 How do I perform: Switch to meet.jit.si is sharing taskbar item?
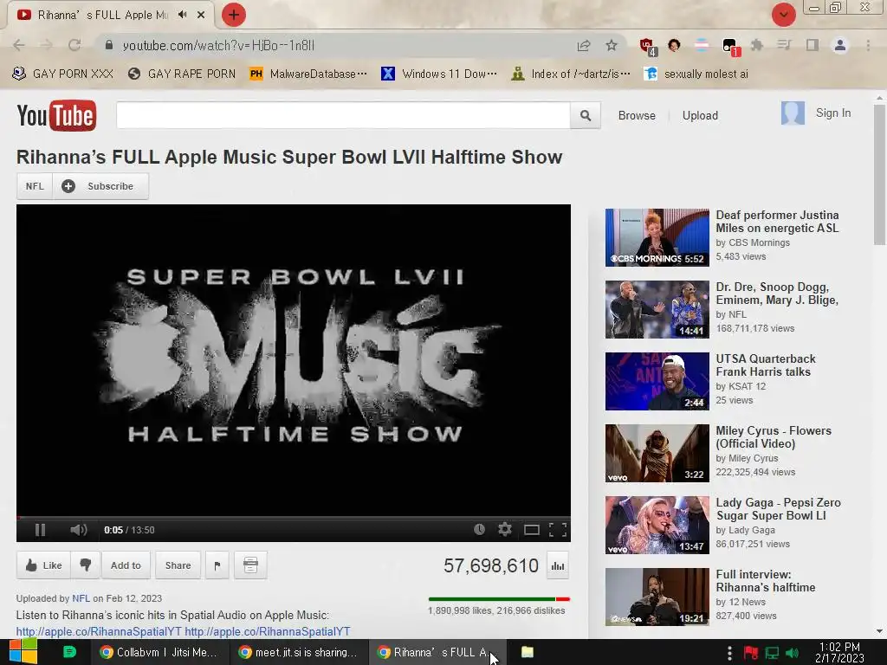298,652
